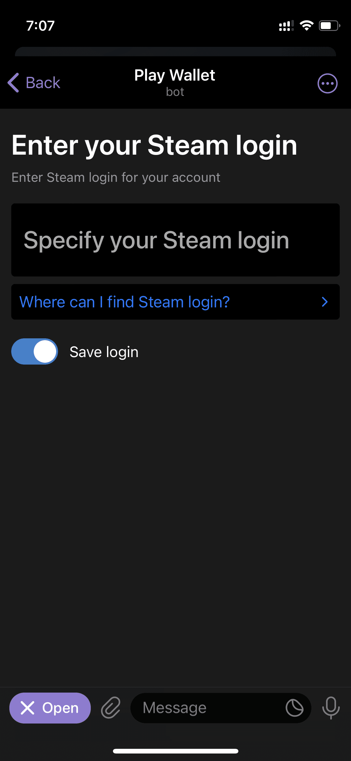Tap the cellular signal bars icon
Viewport: 351px width, 761px height.
pyautogui.click(x=286, y=26)
